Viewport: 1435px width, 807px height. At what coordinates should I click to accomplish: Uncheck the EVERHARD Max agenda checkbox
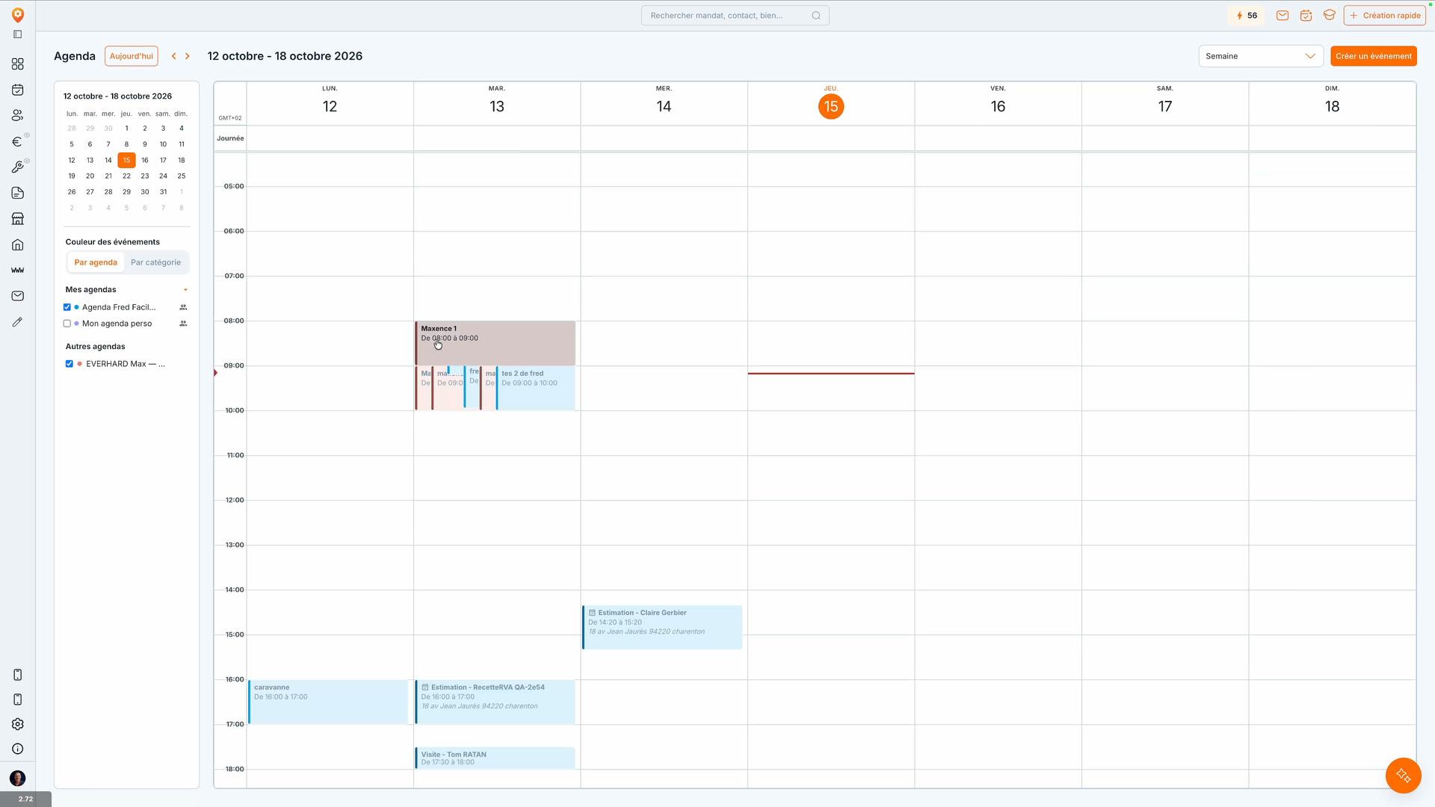[70, 364]
